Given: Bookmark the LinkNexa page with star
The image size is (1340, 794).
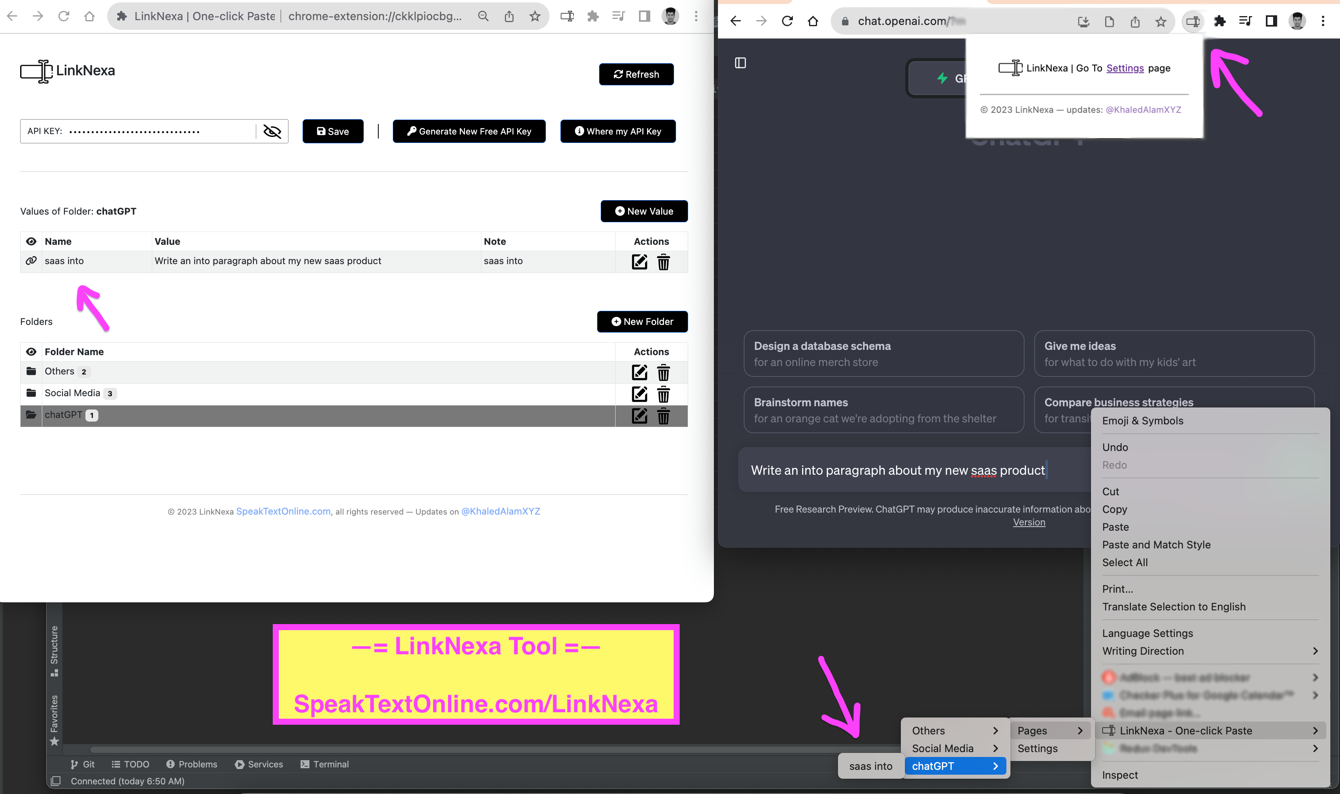Looking at the screenshot, I should click(534, 16).
